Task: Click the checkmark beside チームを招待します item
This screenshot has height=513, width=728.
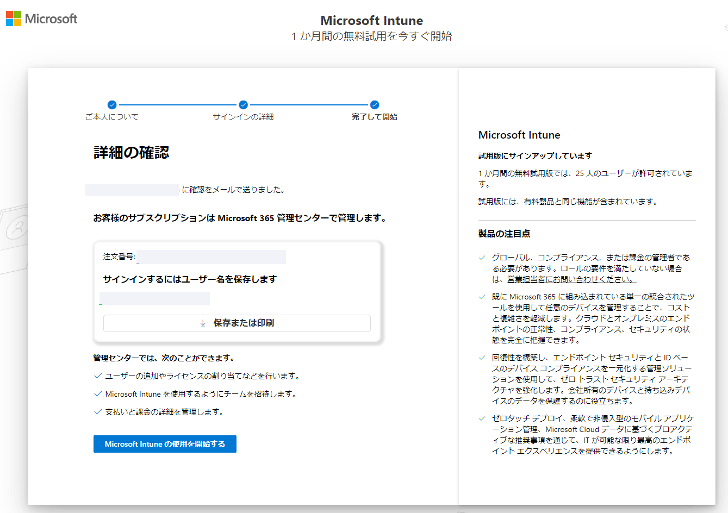Action: (98, 393)
